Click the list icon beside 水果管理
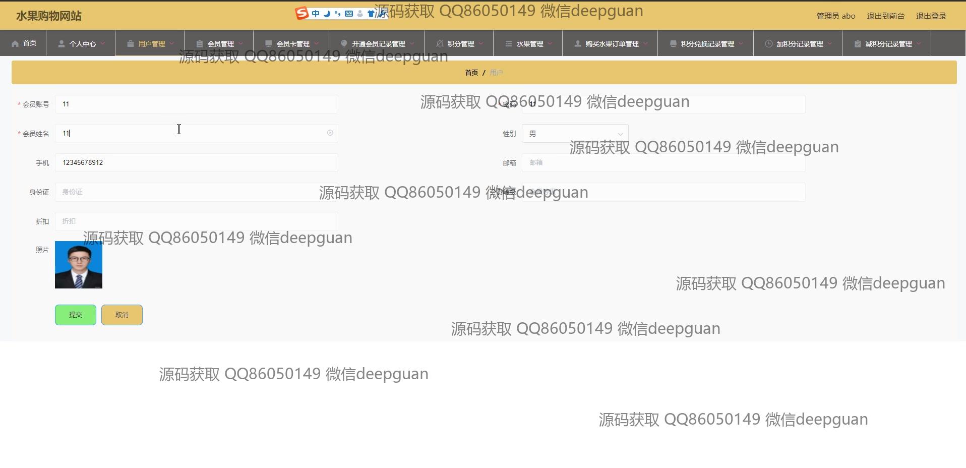 click(509, 44)
